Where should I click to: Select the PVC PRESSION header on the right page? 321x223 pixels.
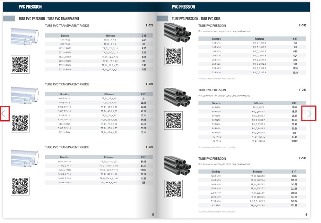click(184, 6)
